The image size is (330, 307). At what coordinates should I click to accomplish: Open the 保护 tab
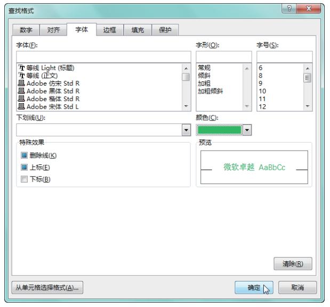[x=165, y=30]
